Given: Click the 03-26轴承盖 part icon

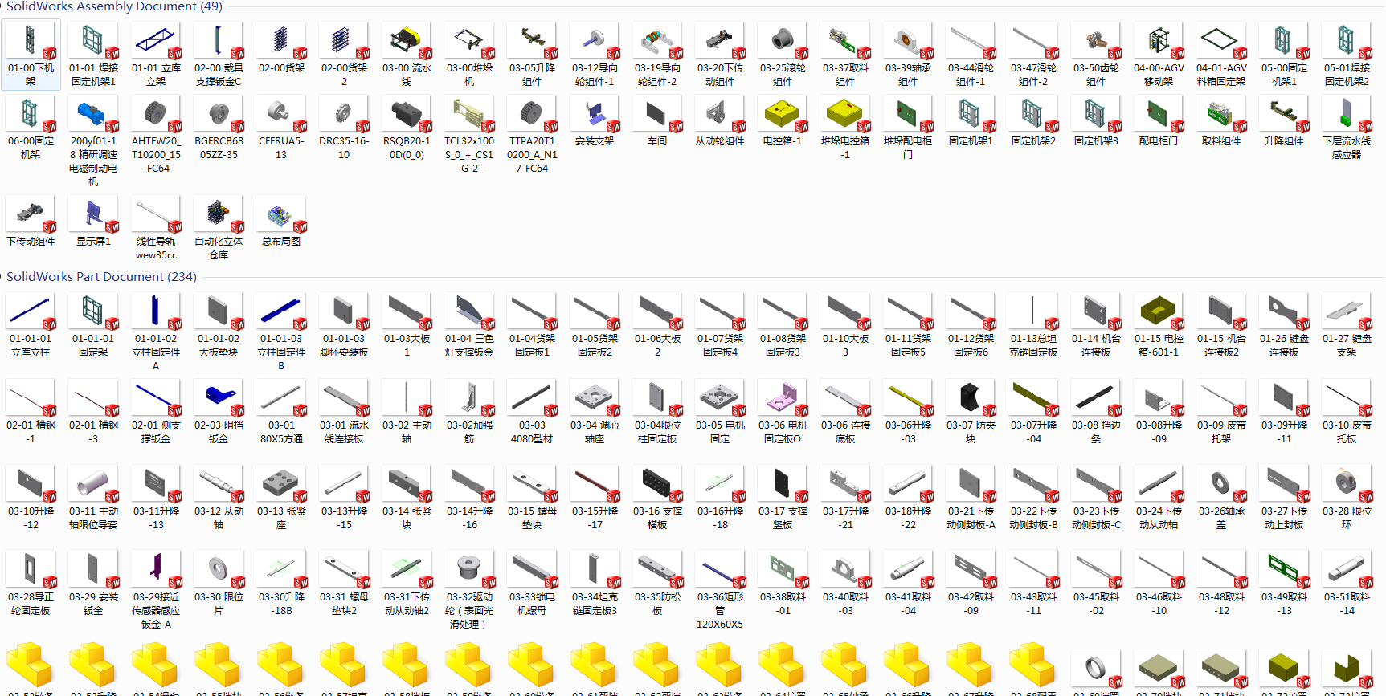Looking at the screenshot, I should (x=1221, y=483).
